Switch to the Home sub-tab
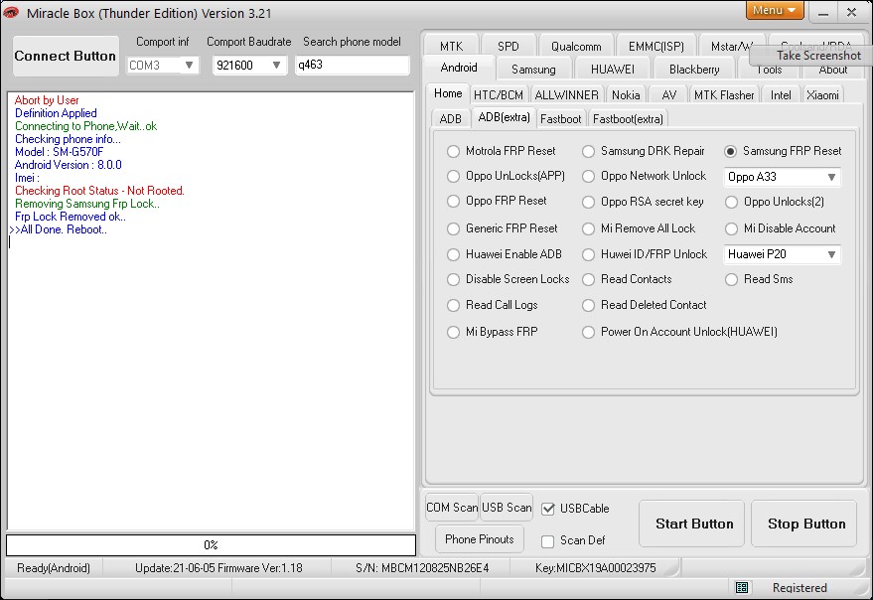This screenshot has height=600, width=873. click(x=448, y=93)
